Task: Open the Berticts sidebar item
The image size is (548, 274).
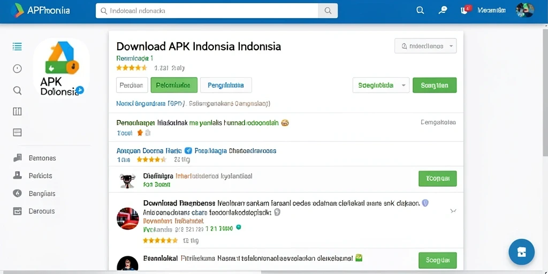Action: (40, 176)
